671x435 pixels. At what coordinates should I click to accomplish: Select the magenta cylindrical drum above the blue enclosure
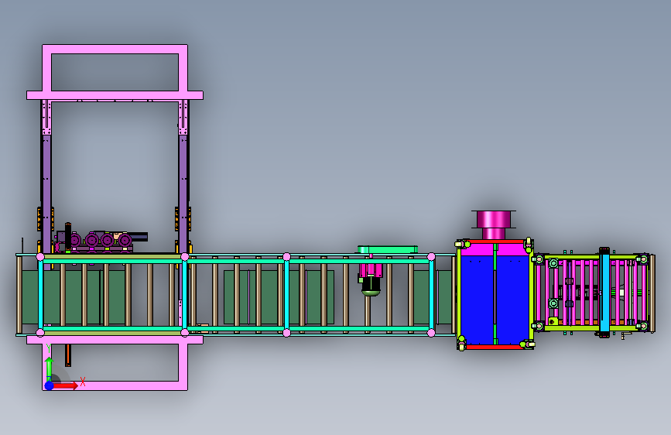click(x=494, y=224)
